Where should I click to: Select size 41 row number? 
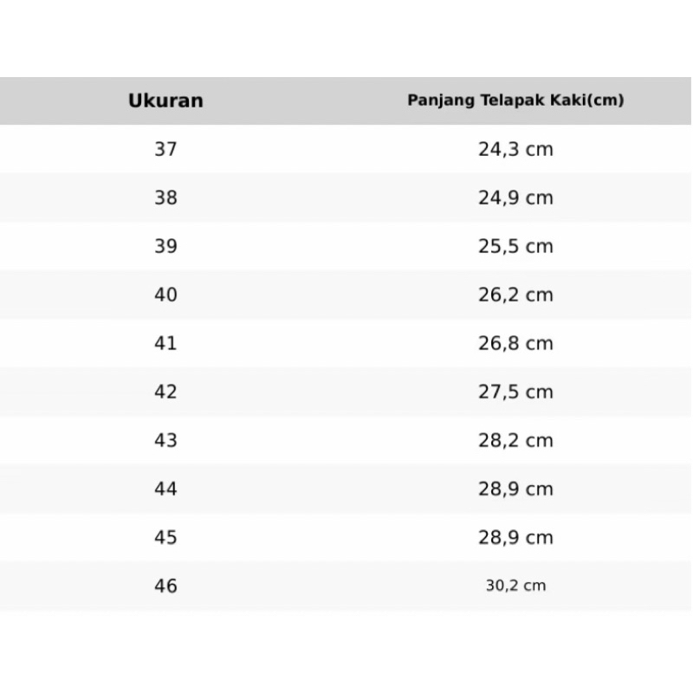click(x=165, y=343)
